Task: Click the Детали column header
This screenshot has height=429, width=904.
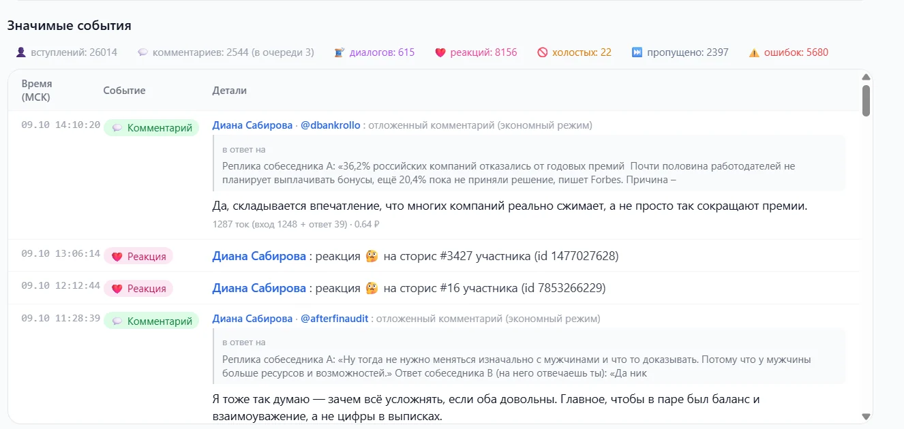Action: tap(230, 91)
